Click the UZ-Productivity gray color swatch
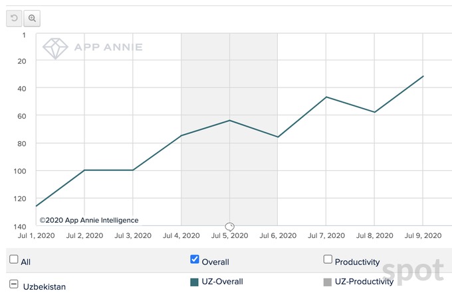The image size is (452, 293). (x=328, y=282)
